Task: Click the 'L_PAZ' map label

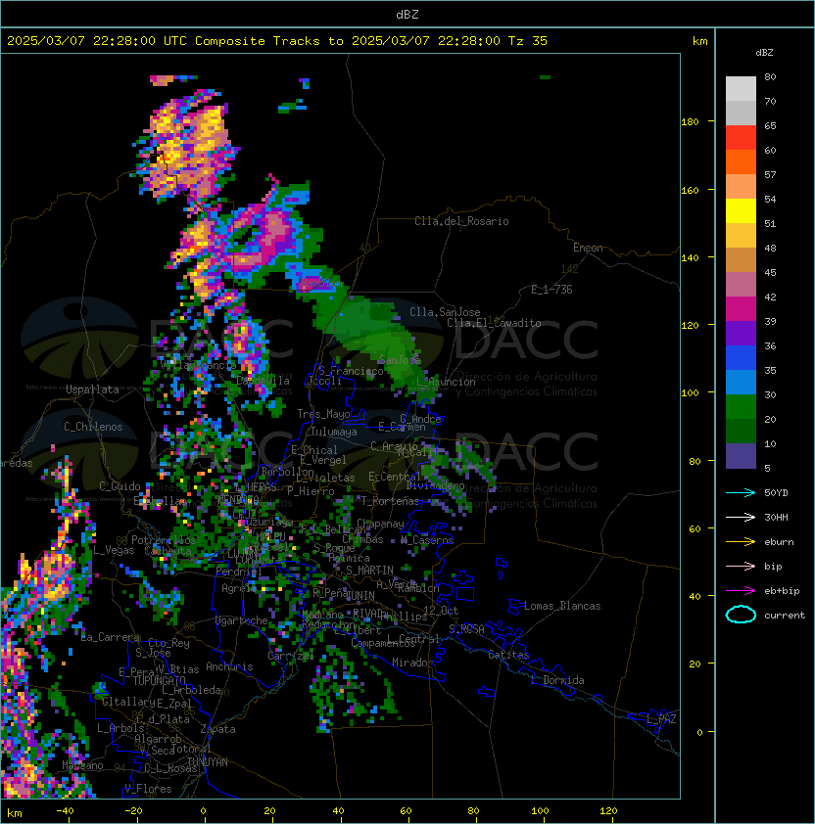Action: click(x=661, y=719)
